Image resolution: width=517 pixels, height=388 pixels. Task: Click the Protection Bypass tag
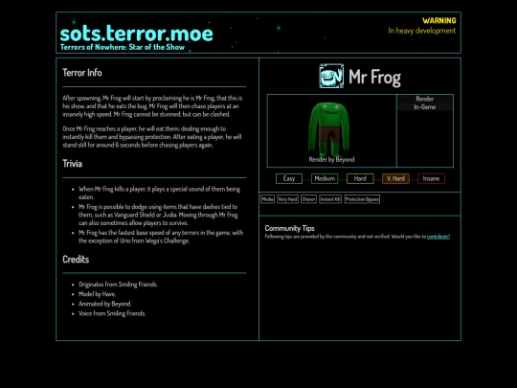pyautogui.click(x=362, y=199)
